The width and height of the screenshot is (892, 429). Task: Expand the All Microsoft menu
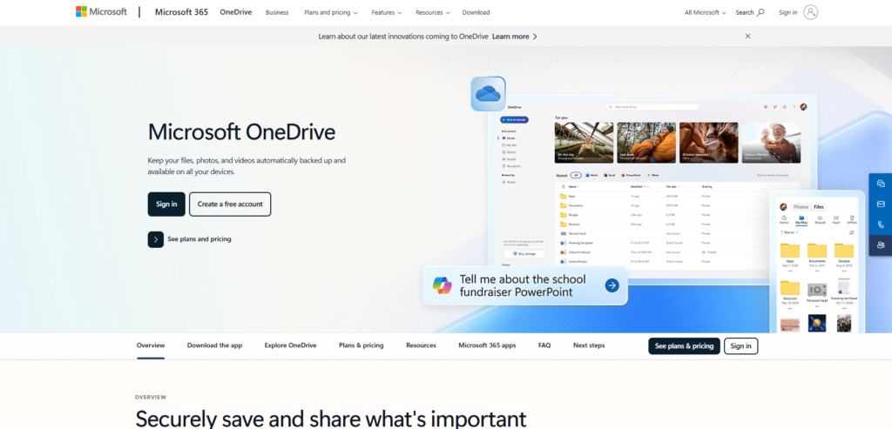point(705,12)
